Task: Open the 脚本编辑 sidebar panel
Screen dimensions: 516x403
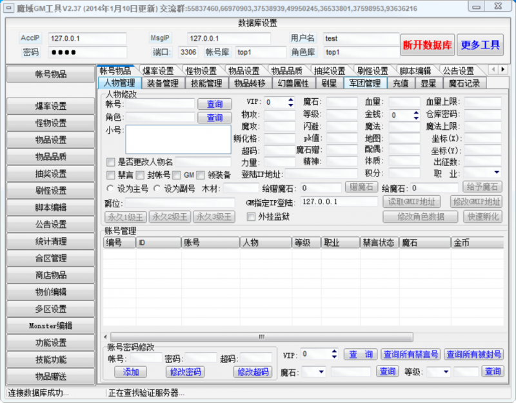Action: [x=50, y=207]
